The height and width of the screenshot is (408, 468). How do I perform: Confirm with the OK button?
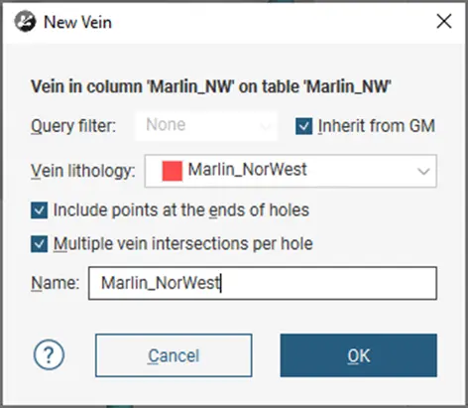click(359, 355)
